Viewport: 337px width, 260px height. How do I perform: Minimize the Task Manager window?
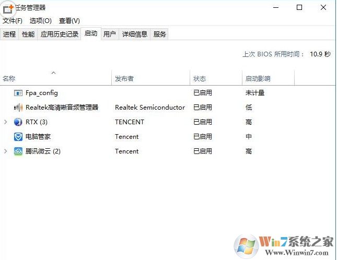276,7
